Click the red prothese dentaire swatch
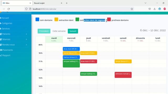 coord(109,19)
